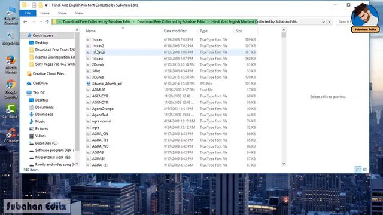
Task: Open the Home ribbon tab
Action: click(x=45, y=13)
